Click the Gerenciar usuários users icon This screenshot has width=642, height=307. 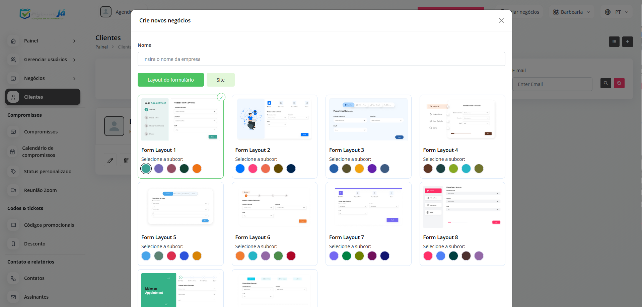pos(13,60)
